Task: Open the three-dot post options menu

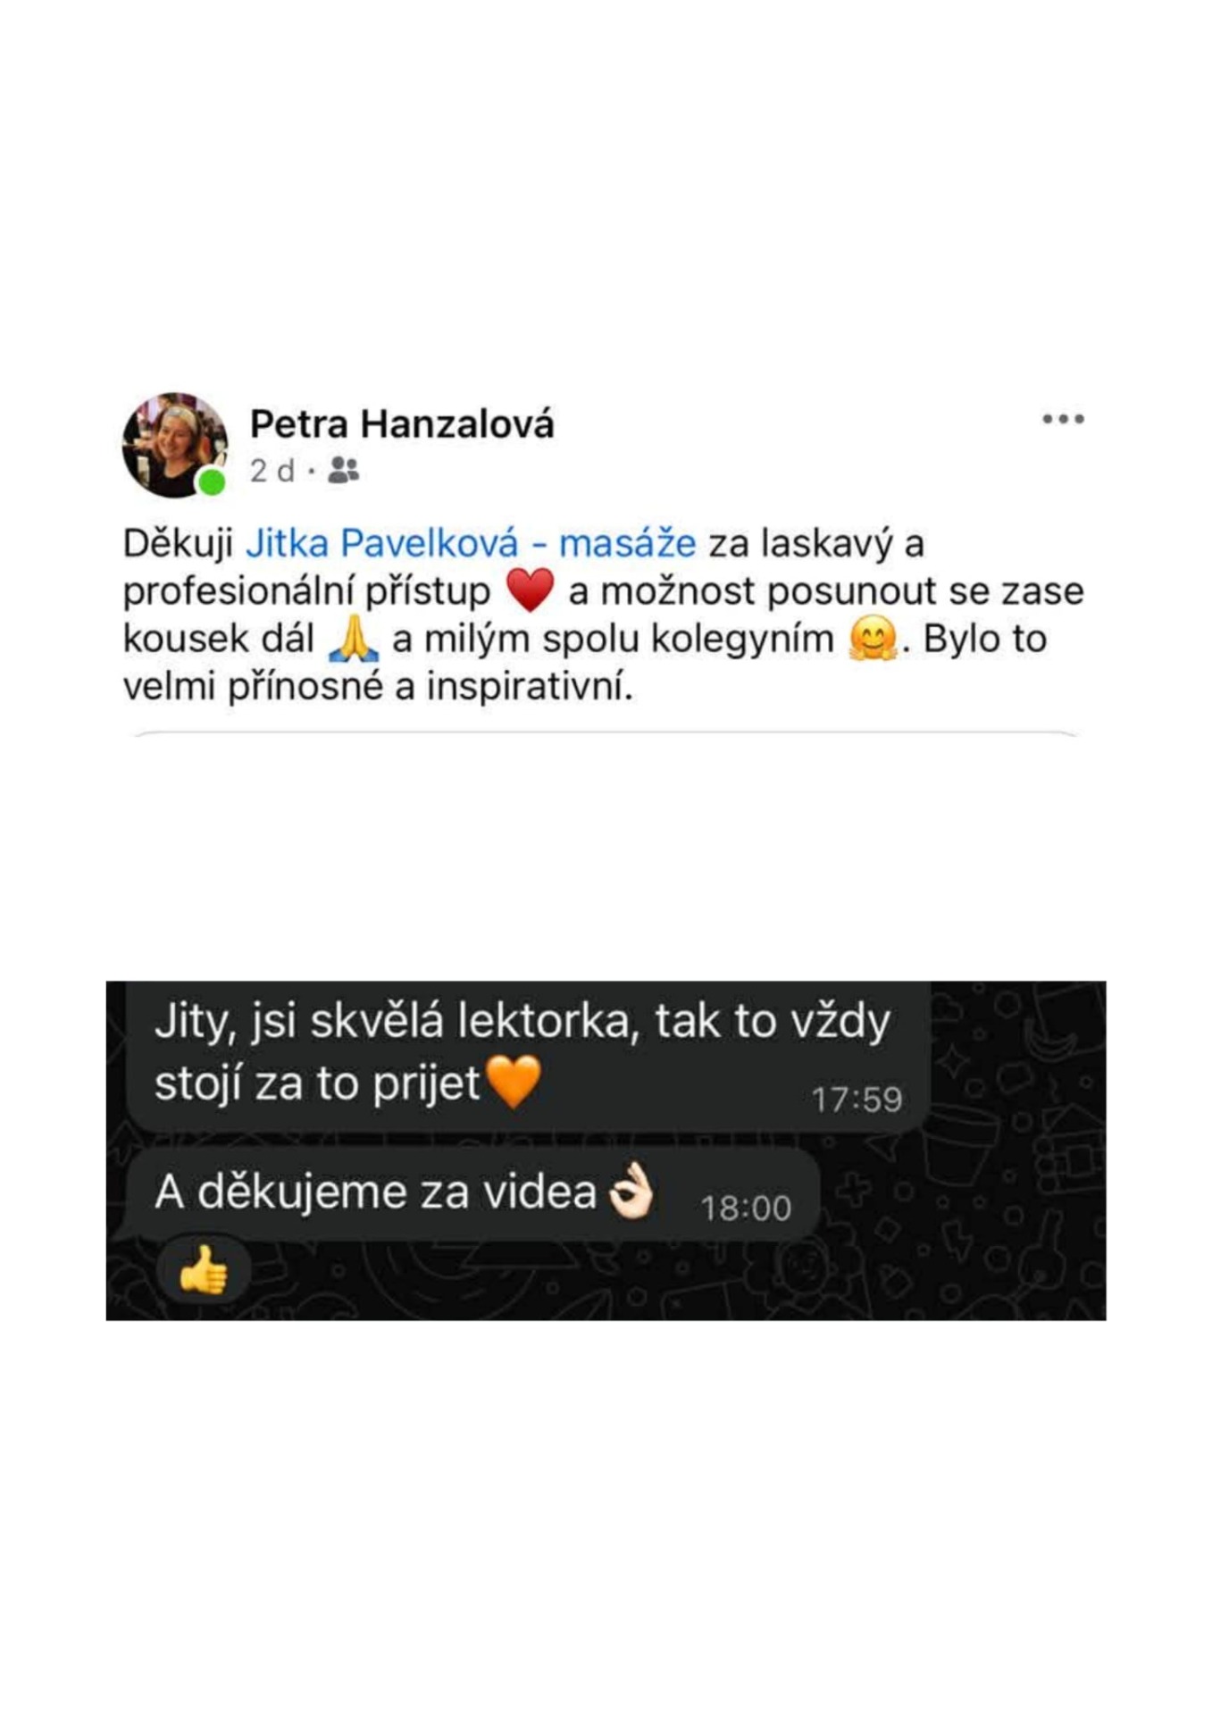Action: pos(1063,419)
